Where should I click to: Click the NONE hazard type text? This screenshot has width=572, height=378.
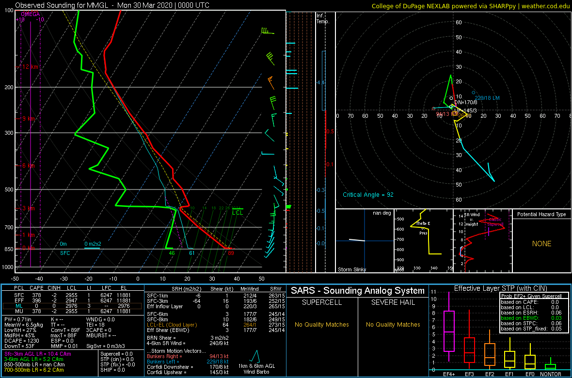(542, 244)
